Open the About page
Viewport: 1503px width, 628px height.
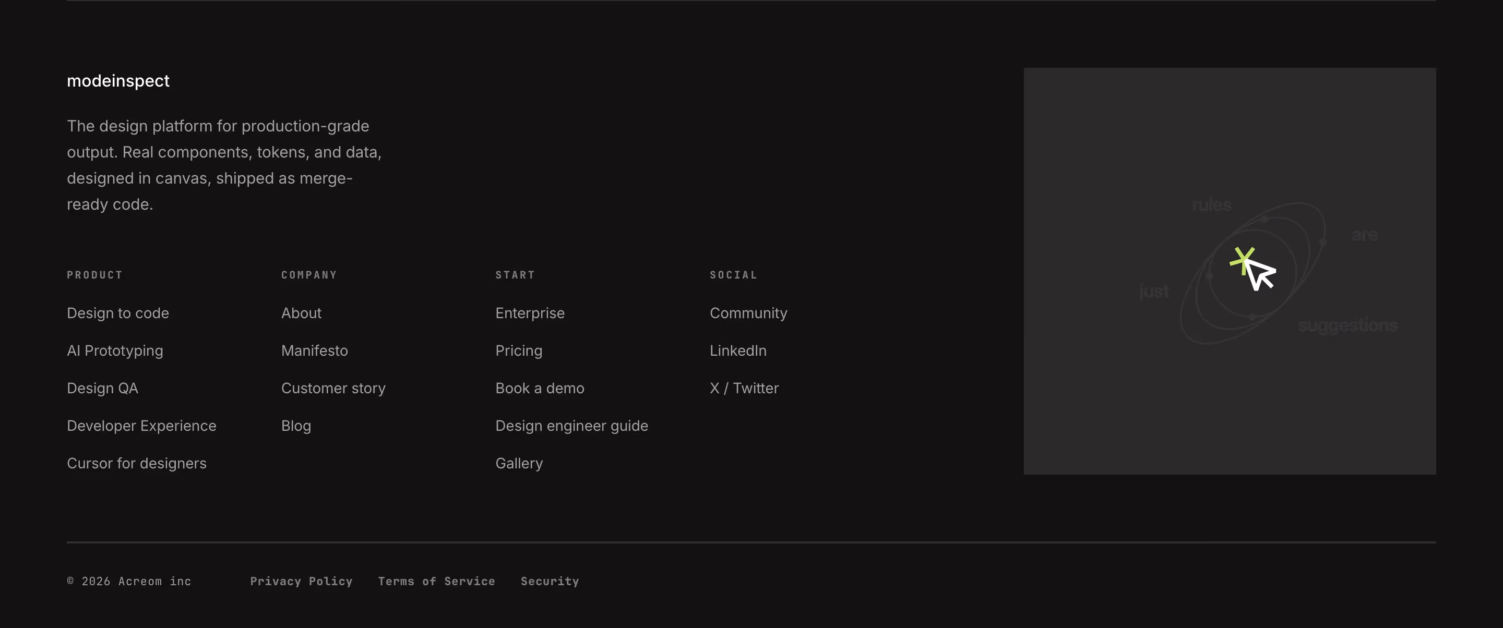click(x=301, y=313)
